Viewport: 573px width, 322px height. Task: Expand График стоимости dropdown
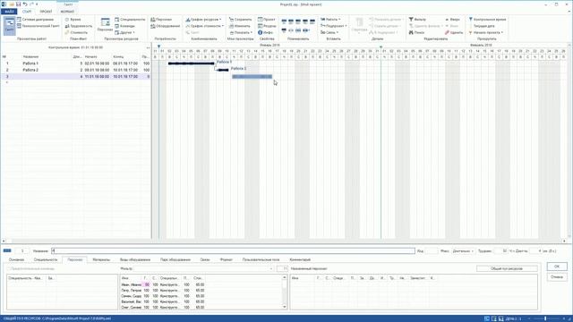point(204,26)
